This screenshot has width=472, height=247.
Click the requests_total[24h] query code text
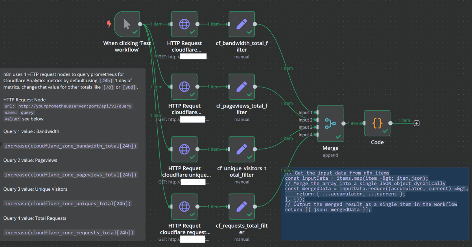click(x=69, y=233)
